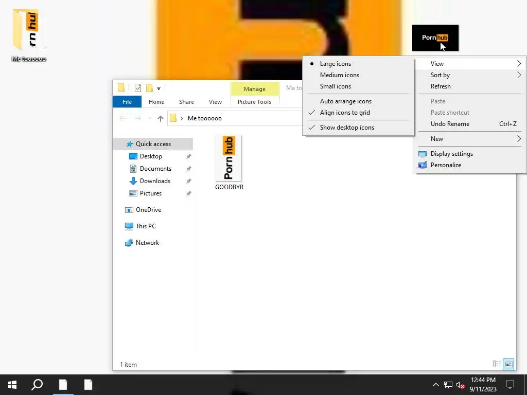Click the address bar folder icon
Image resolution: width=527 pixels, height=395 pixels.
(x=173, y=118)
